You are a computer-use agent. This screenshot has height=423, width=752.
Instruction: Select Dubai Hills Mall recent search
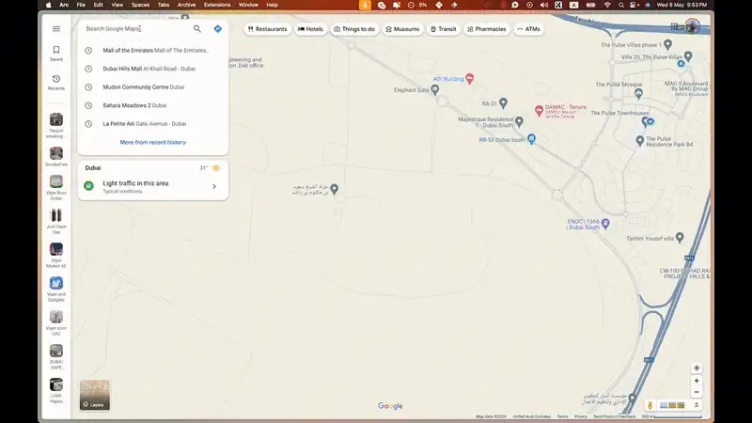[x=152, y=69]
